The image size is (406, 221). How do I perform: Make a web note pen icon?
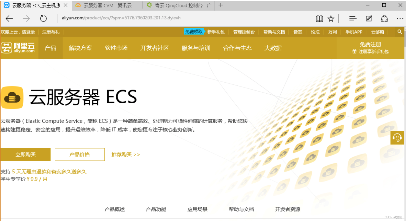tap(369, 18)
